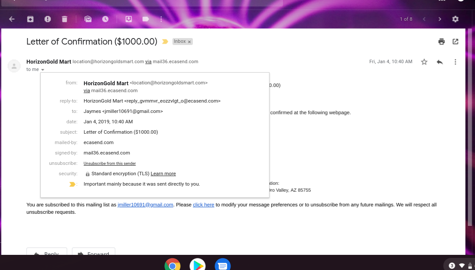
Task: Snooze this email
Action: 105,19
